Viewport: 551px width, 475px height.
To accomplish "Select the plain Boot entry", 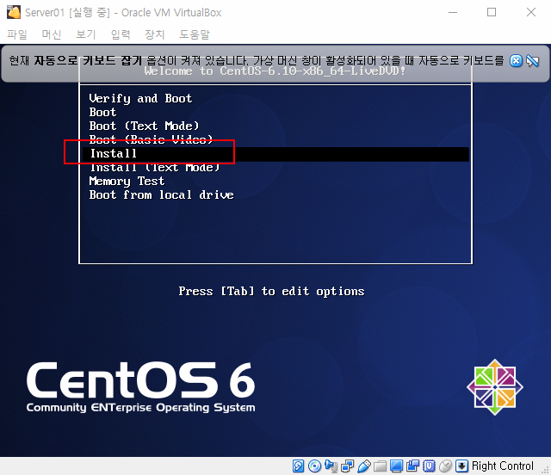I will 102,112.
